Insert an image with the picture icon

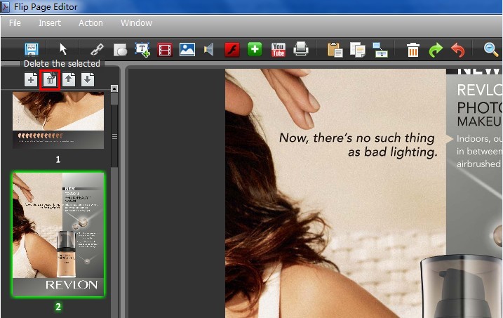187,50
